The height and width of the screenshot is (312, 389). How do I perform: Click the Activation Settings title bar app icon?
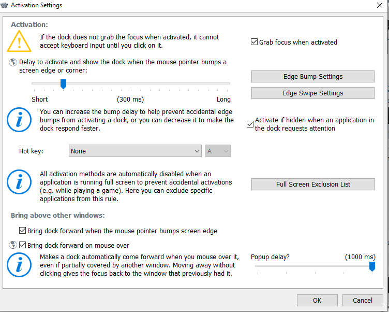coord(5,5)
